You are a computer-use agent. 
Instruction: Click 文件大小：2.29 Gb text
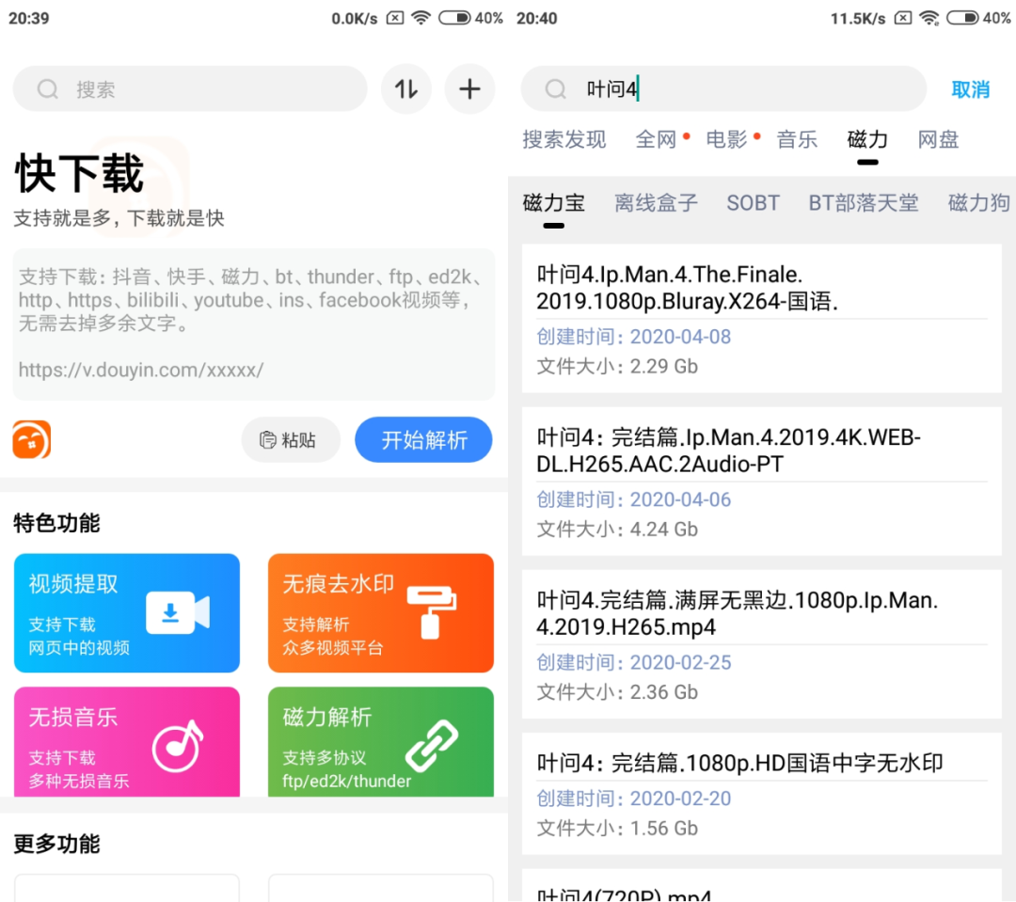click(617, 367)
